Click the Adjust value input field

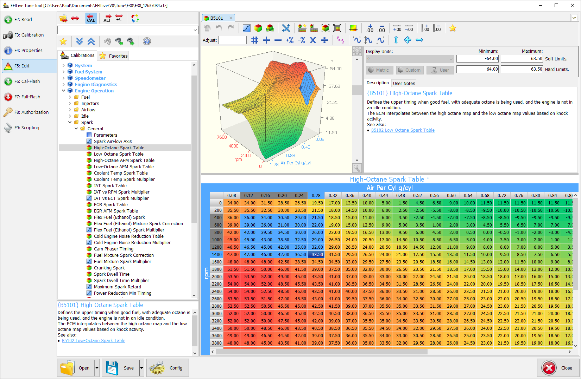232,40
